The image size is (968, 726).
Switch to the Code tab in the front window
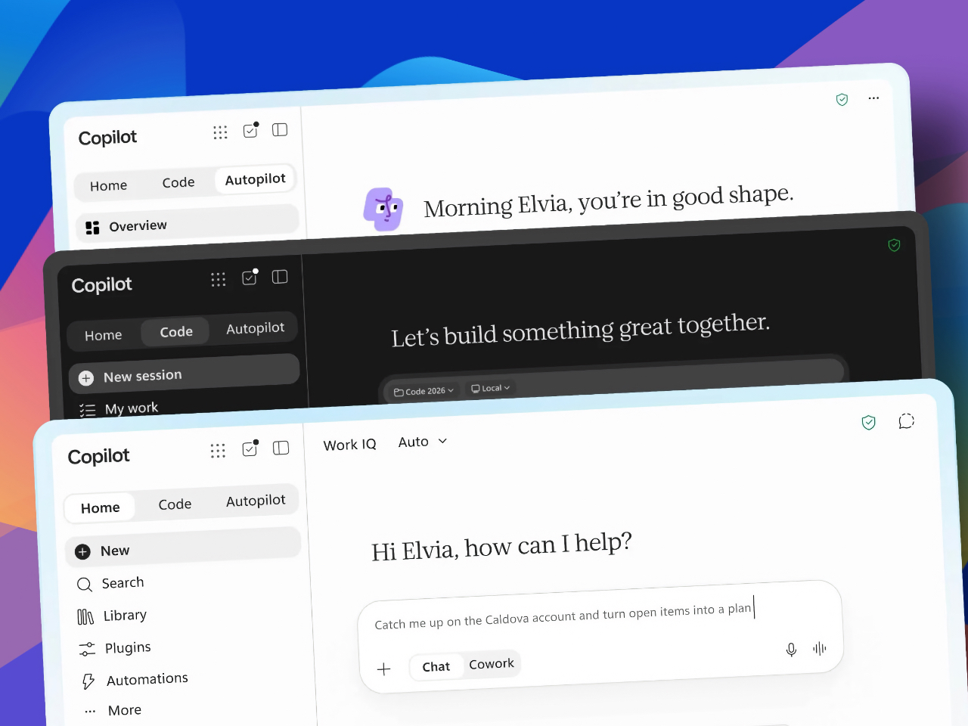click(x=175, y=504)
